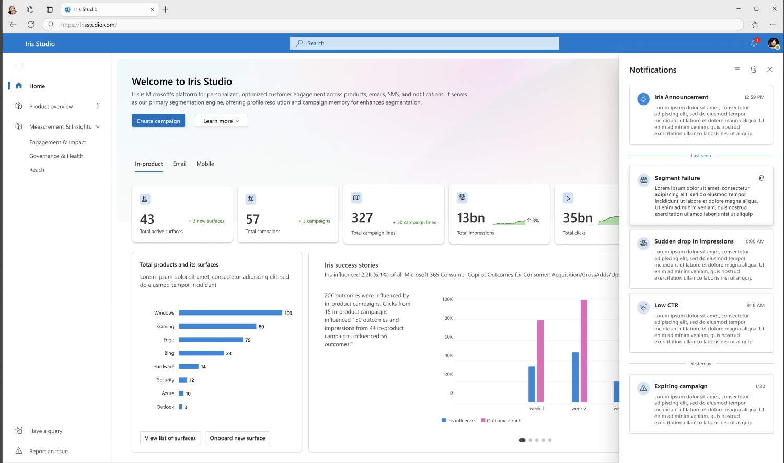Open the Iris Announcement notification title
Image resolution: width=784 pixels, height=463 pixels.
(x=681, y=97)
